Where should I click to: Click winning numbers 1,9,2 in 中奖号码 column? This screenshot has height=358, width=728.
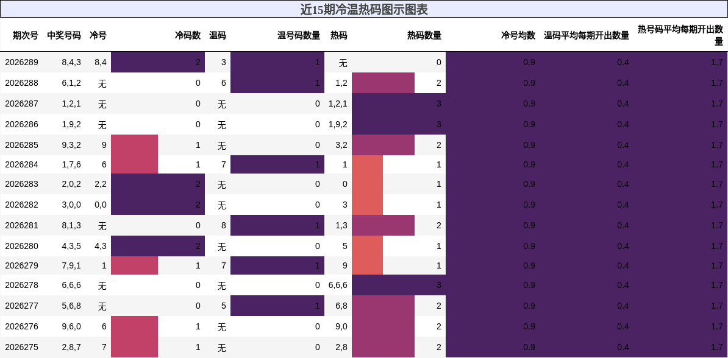click(71, 124)
